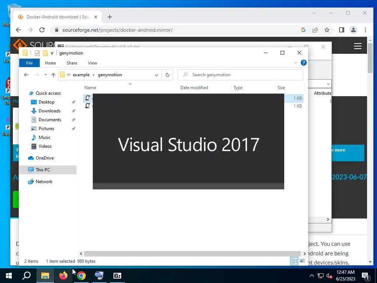This screenshot has width=377, height=283.
Task: Open the recent locations dropdown arrow
Action: click(46, 75)
